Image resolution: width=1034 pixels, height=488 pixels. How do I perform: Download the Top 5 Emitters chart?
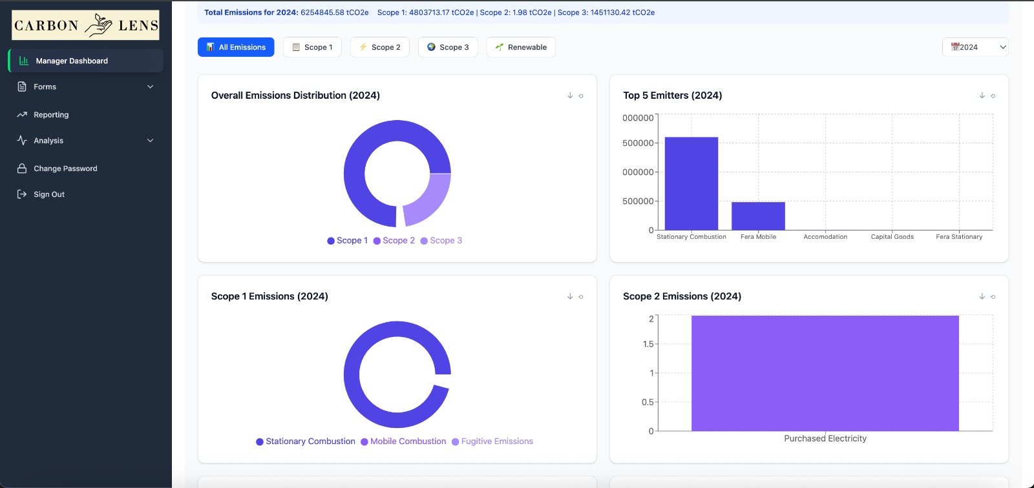click(x=982, y=96)
